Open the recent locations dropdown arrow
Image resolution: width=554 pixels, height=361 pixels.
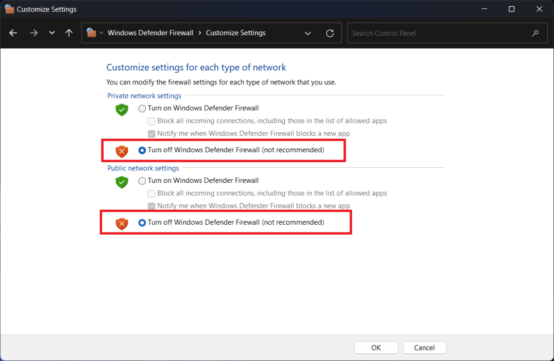point(51,33)
